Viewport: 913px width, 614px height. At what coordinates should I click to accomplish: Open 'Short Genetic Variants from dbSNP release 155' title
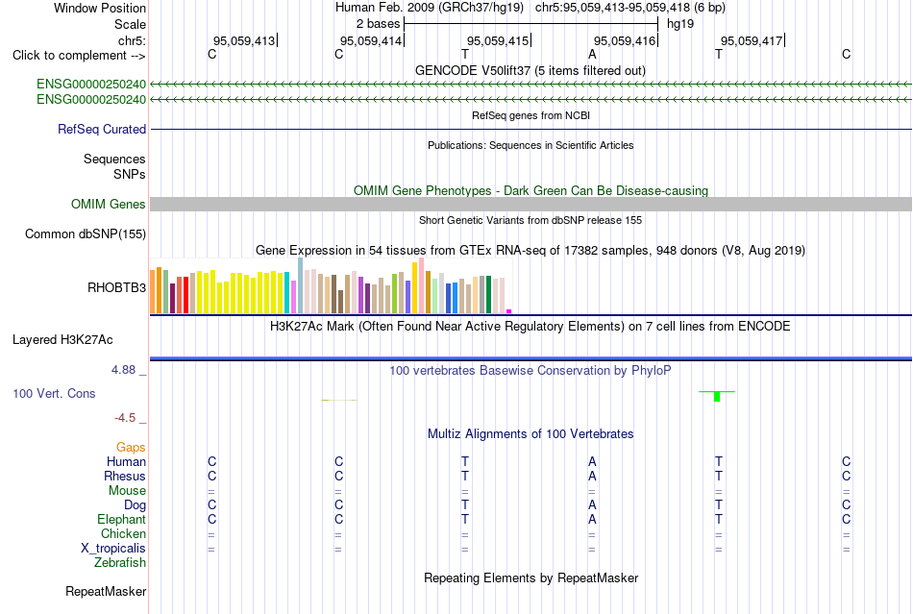pos(531,220)
